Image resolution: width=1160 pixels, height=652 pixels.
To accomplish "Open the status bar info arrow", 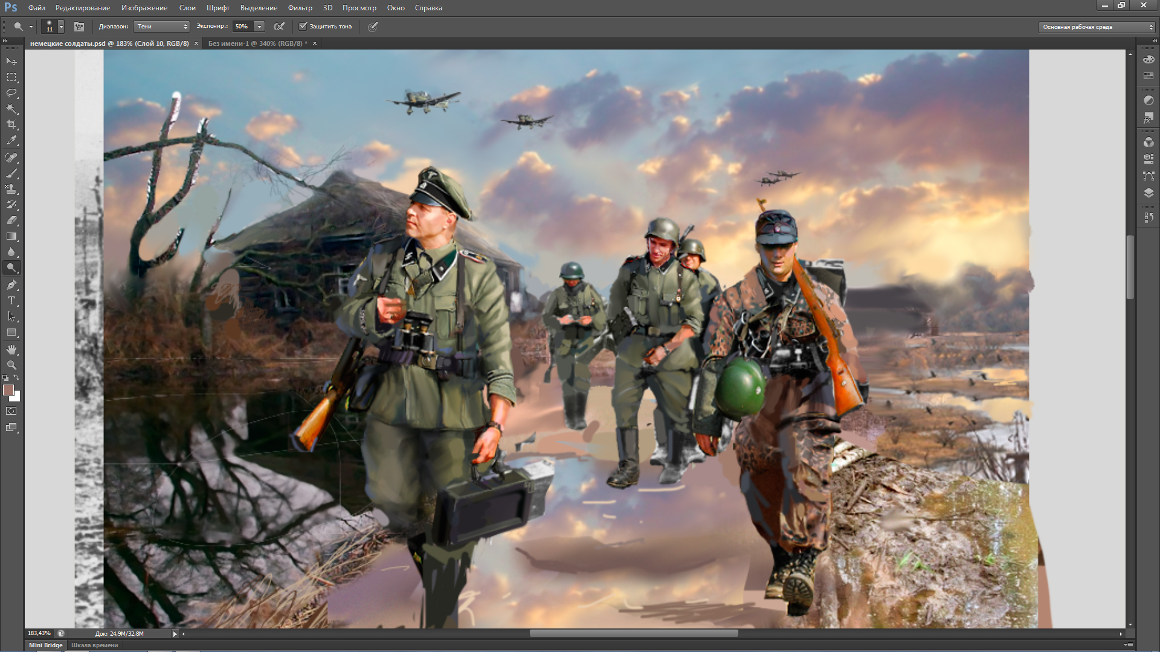I will pos(175,634).
